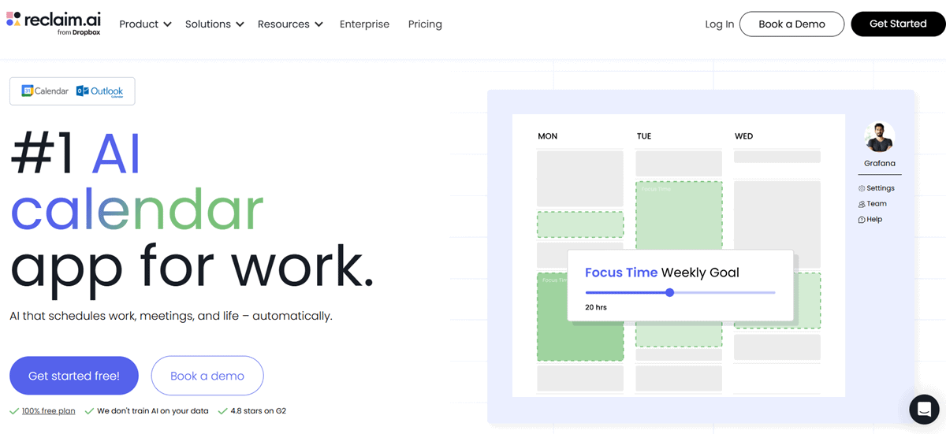This screenshot has height=434, width=946.
Task: Open the Solutions menu
Action: [214, 24]
